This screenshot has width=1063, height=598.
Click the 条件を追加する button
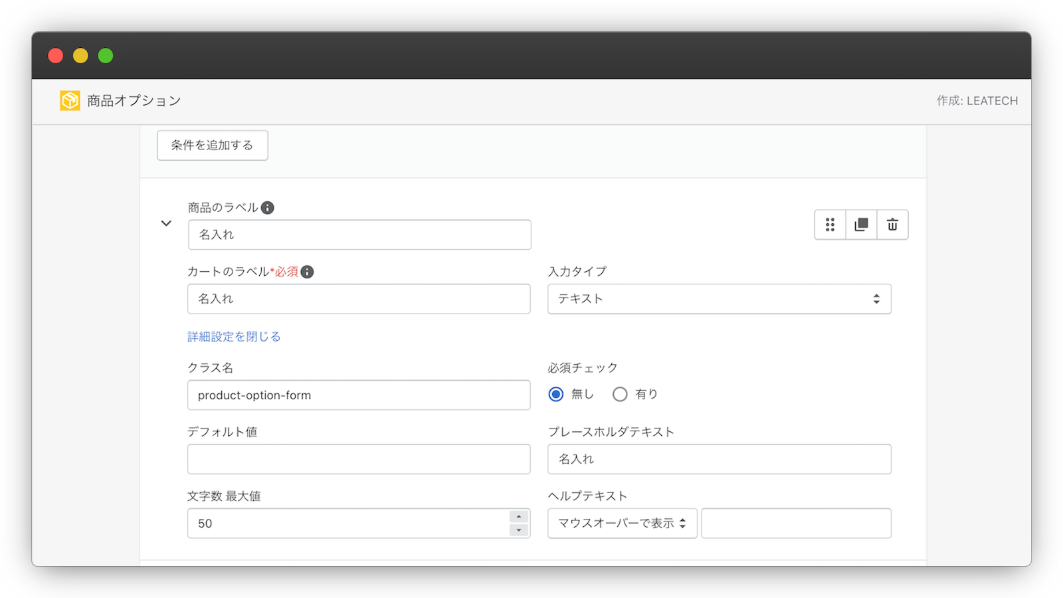tap(213, 146)
